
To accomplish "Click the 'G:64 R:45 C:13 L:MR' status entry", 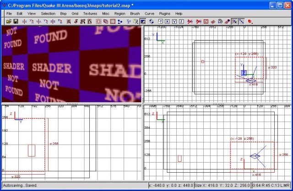I will tap(271, 186).
